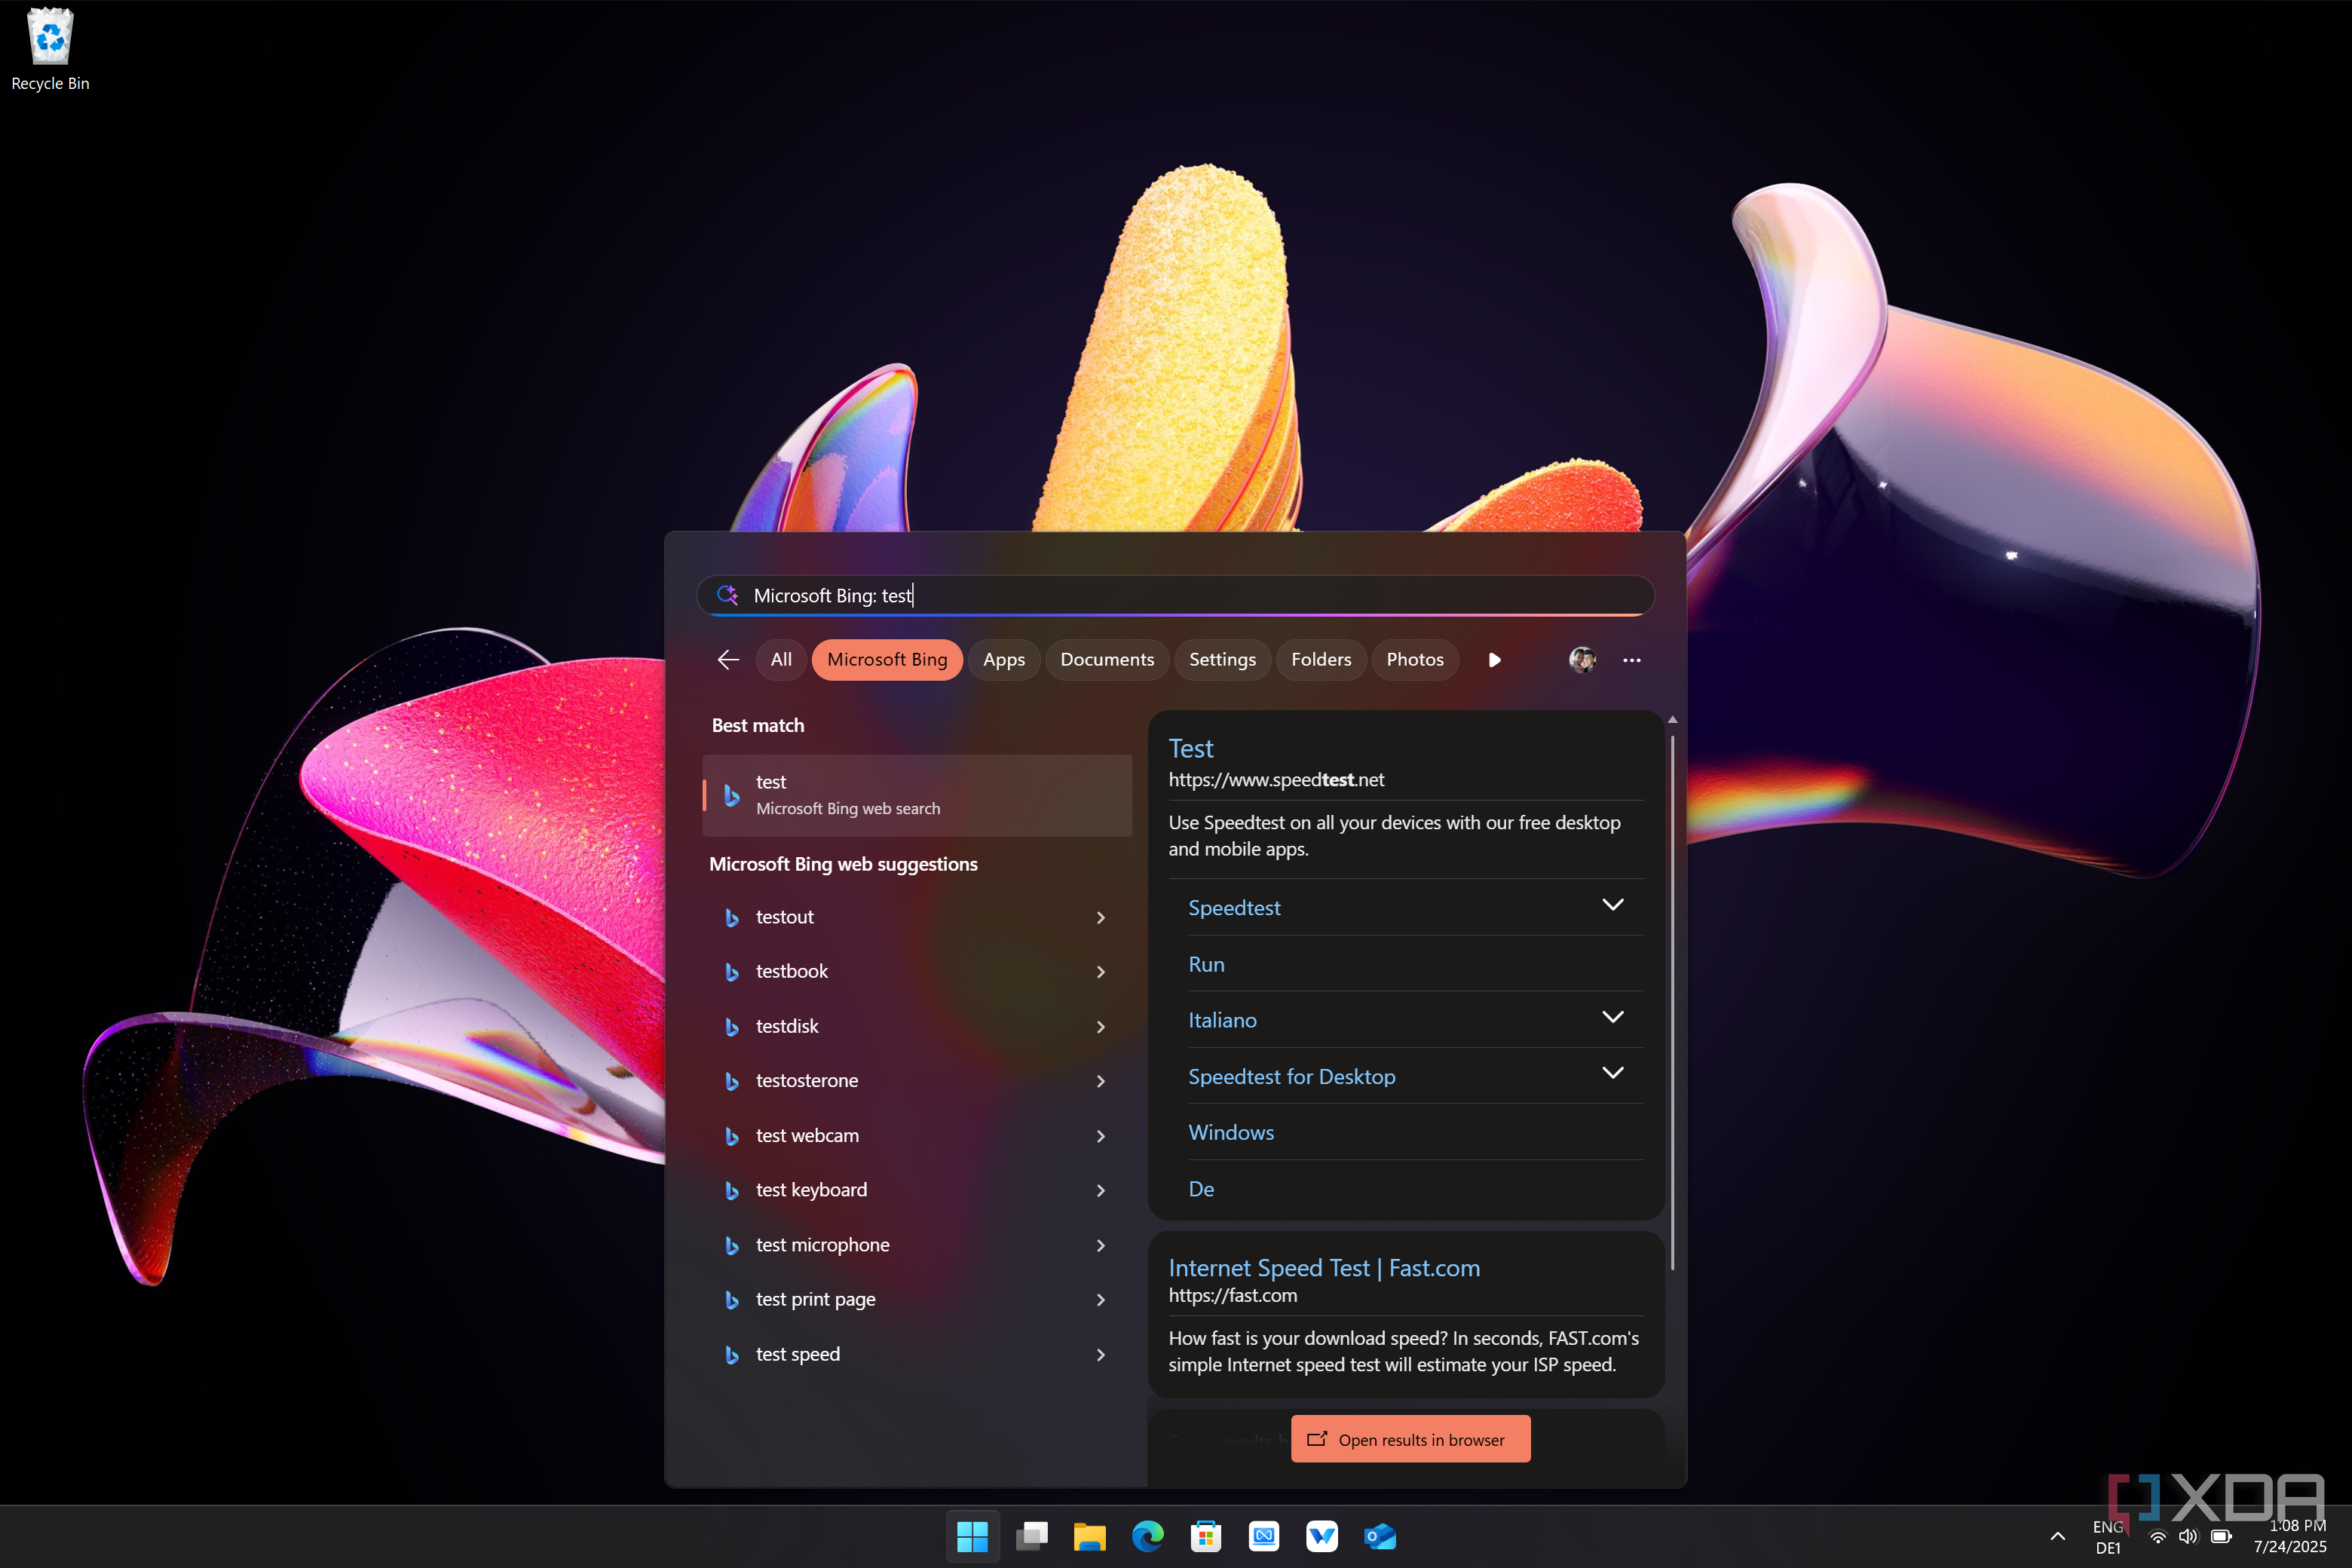2352x1568 pixels.
Task: Select best match test web search
Action: click(917, 795)
